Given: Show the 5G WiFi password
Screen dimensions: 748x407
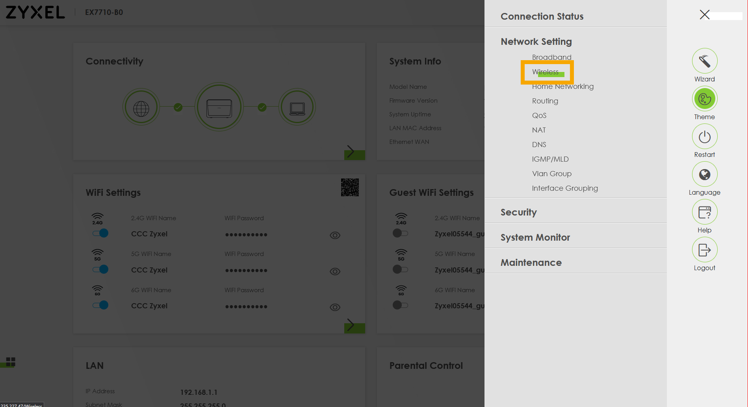Looking at the screenshot, I should point(335,271).
